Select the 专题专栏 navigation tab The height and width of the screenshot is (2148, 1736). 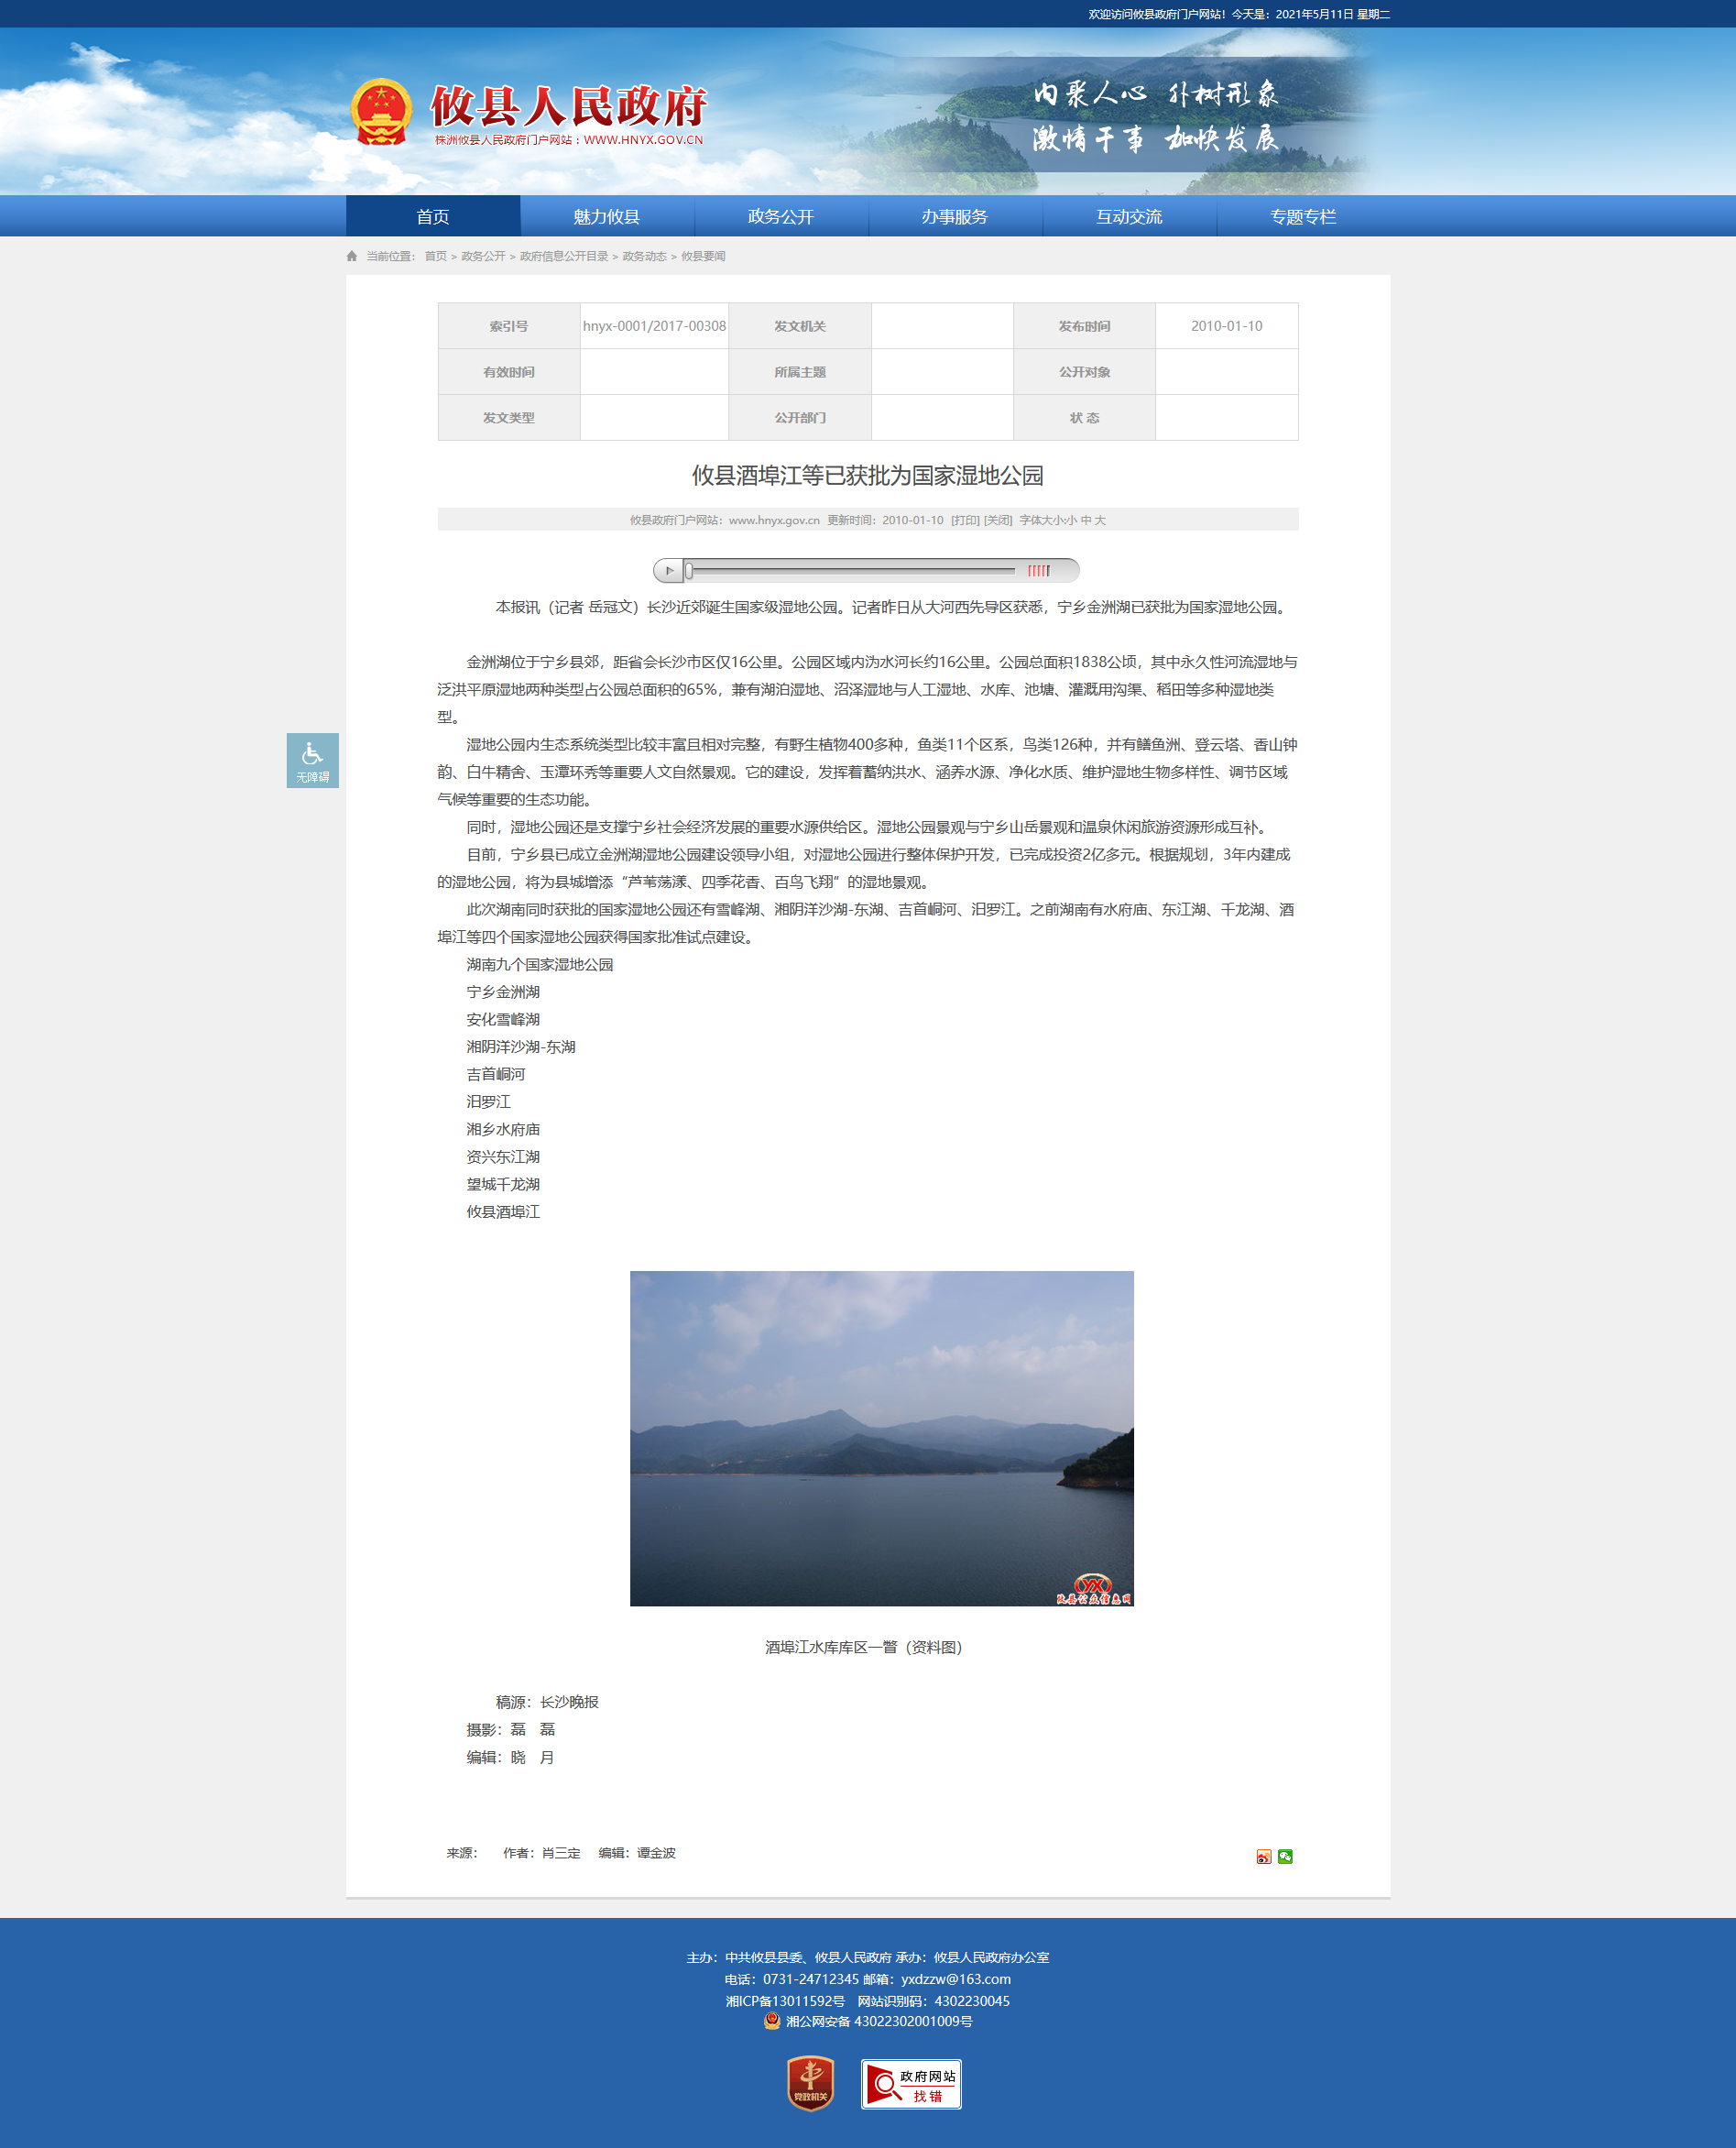pos(1302,217)
